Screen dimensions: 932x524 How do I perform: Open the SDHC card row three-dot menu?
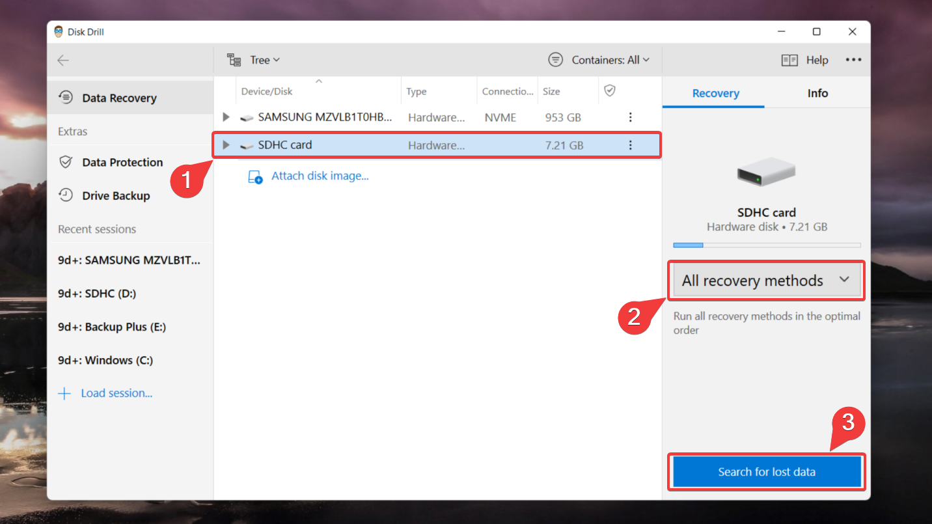(630, 145)
